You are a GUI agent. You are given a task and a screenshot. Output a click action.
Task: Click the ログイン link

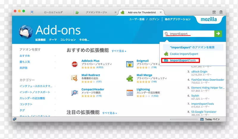[154, 19]
